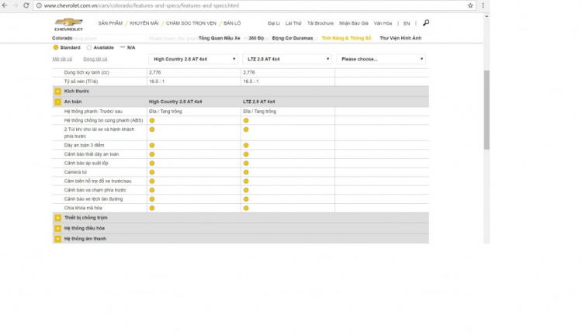Click the Hệ thống phanh: Trước/ sau label

point(93,112)
